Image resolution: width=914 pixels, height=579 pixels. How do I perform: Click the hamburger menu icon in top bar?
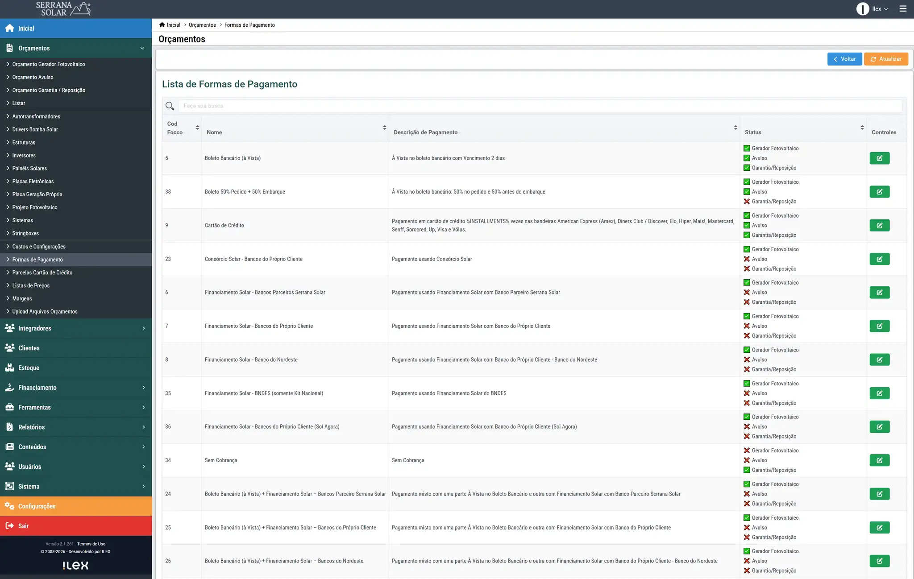[903, 9]
